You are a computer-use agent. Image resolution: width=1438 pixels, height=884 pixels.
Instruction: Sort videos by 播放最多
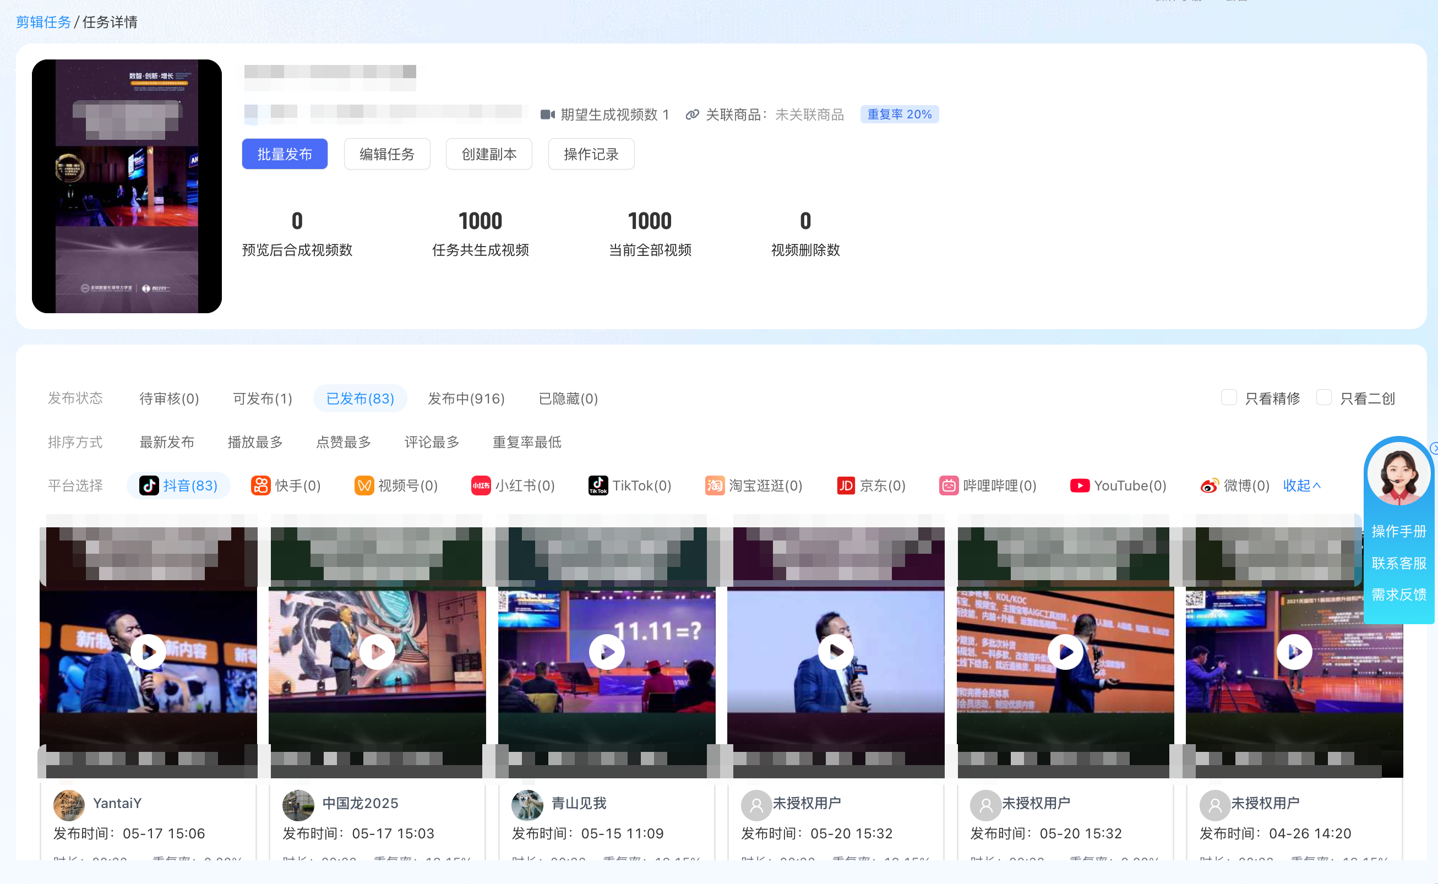255,442
